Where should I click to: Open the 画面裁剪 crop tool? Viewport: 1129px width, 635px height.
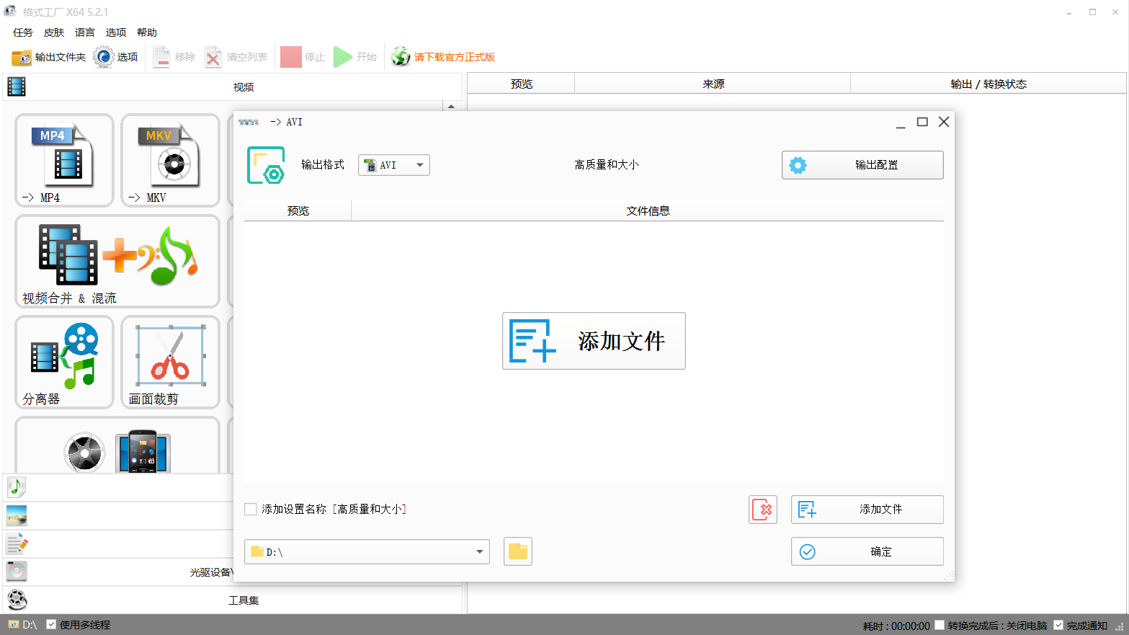pyautogui.click(x=170, y=362)
